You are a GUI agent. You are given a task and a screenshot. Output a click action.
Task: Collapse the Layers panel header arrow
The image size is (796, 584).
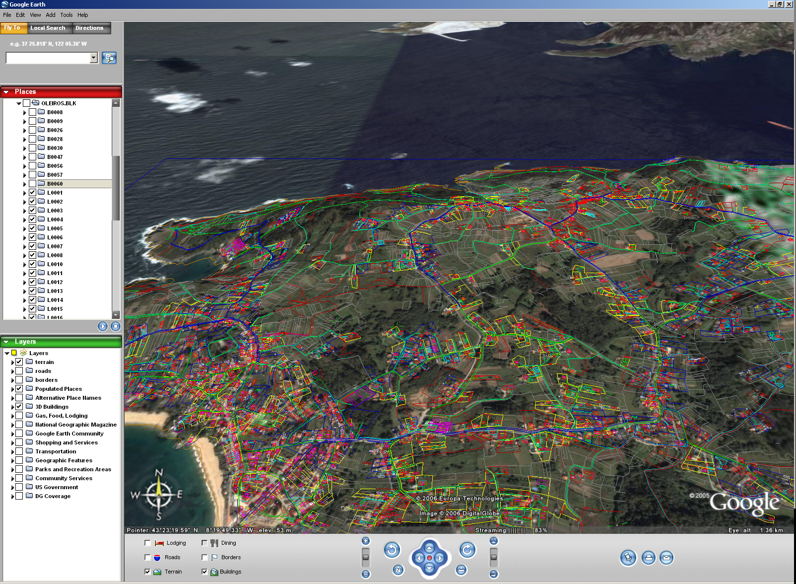click(6, 342)
